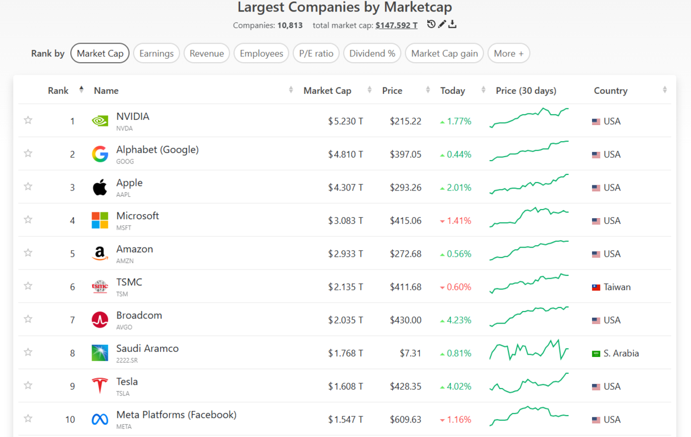Toggle the favorite star for Saudi Aramco
691x437 pixels.
click(x=28, y=352)
